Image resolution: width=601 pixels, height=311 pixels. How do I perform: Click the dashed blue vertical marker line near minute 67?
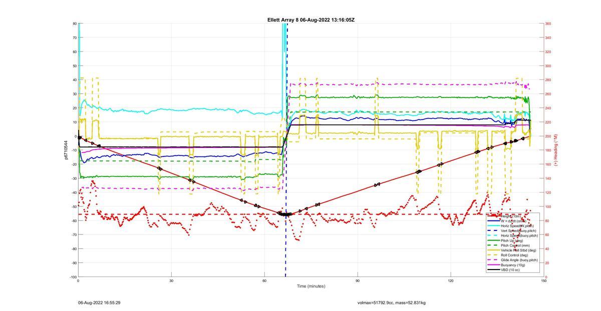coord(286,150)
